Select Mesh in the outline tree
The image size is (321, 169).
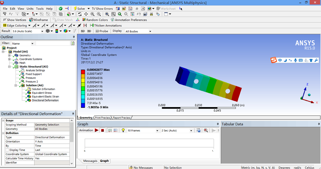pyautogui.click(x=22, y=63)
